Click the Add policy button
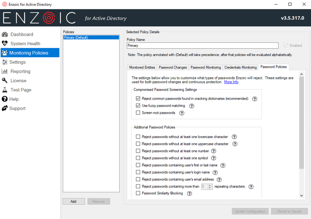 pos(74,201)
